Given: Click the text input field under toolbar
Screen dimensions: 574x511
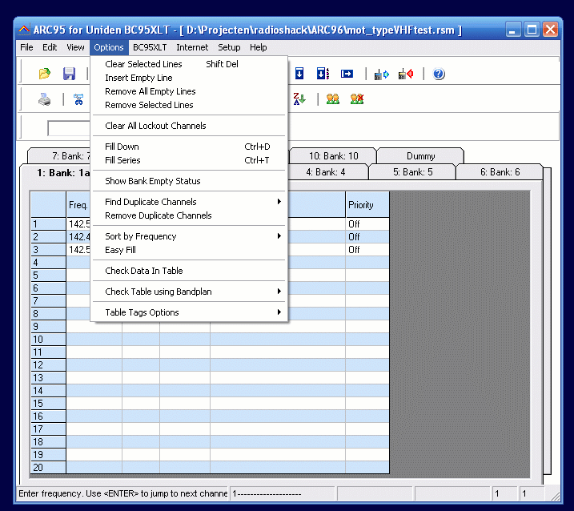Looking at the screenshot, I should coord(69,129).
